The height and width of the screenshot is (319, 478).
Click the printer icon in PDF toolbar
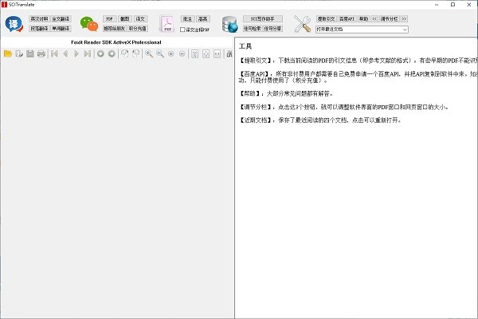(41, 53)
